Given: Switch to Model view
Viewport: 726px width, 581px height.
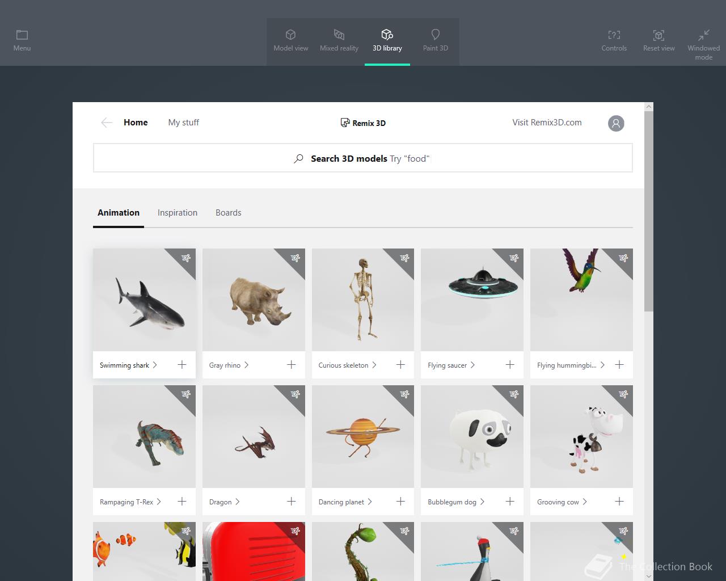Looking at the screenshot, I should tap(291, 41).
